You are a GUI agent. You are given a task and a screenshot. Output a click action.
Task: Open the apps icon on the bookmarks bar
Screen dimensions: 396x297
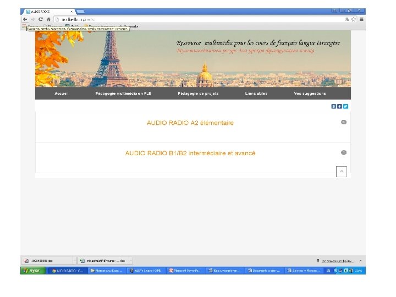[x=24, y=26]
